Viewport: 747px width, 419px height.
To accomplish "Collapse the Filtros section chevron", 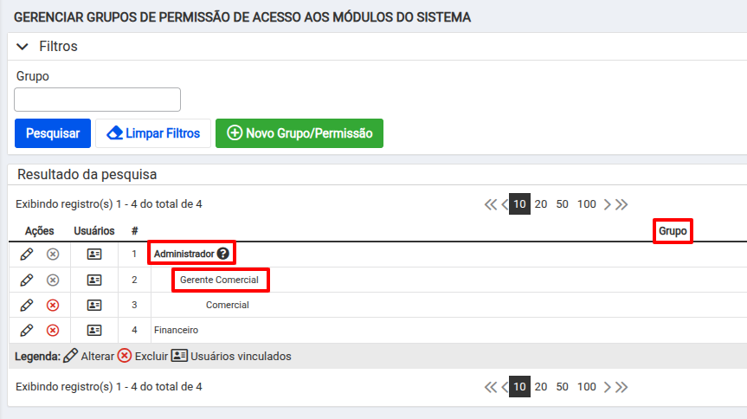I will pos(23,46).
